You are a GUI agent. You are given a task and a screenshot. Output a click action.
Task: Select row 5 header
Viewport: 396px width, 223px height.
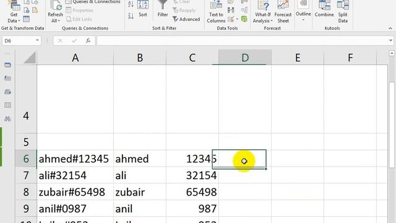pos(26,142)
